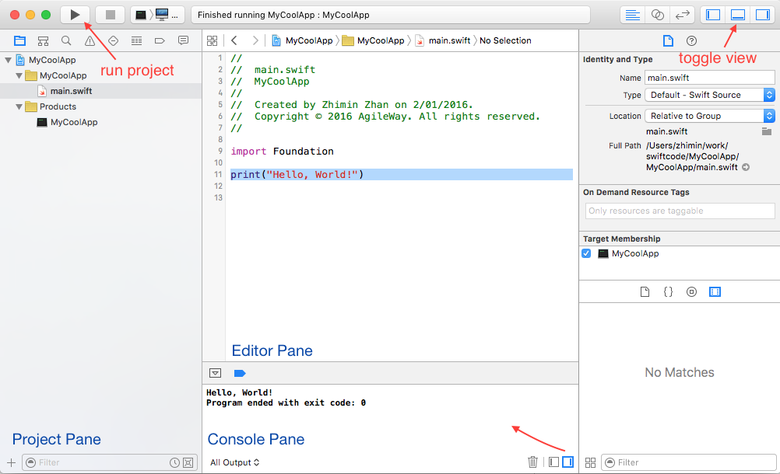This screenshot has height=474, width=780.
Task: Open the Version editor view
Action: click(683, 15)
